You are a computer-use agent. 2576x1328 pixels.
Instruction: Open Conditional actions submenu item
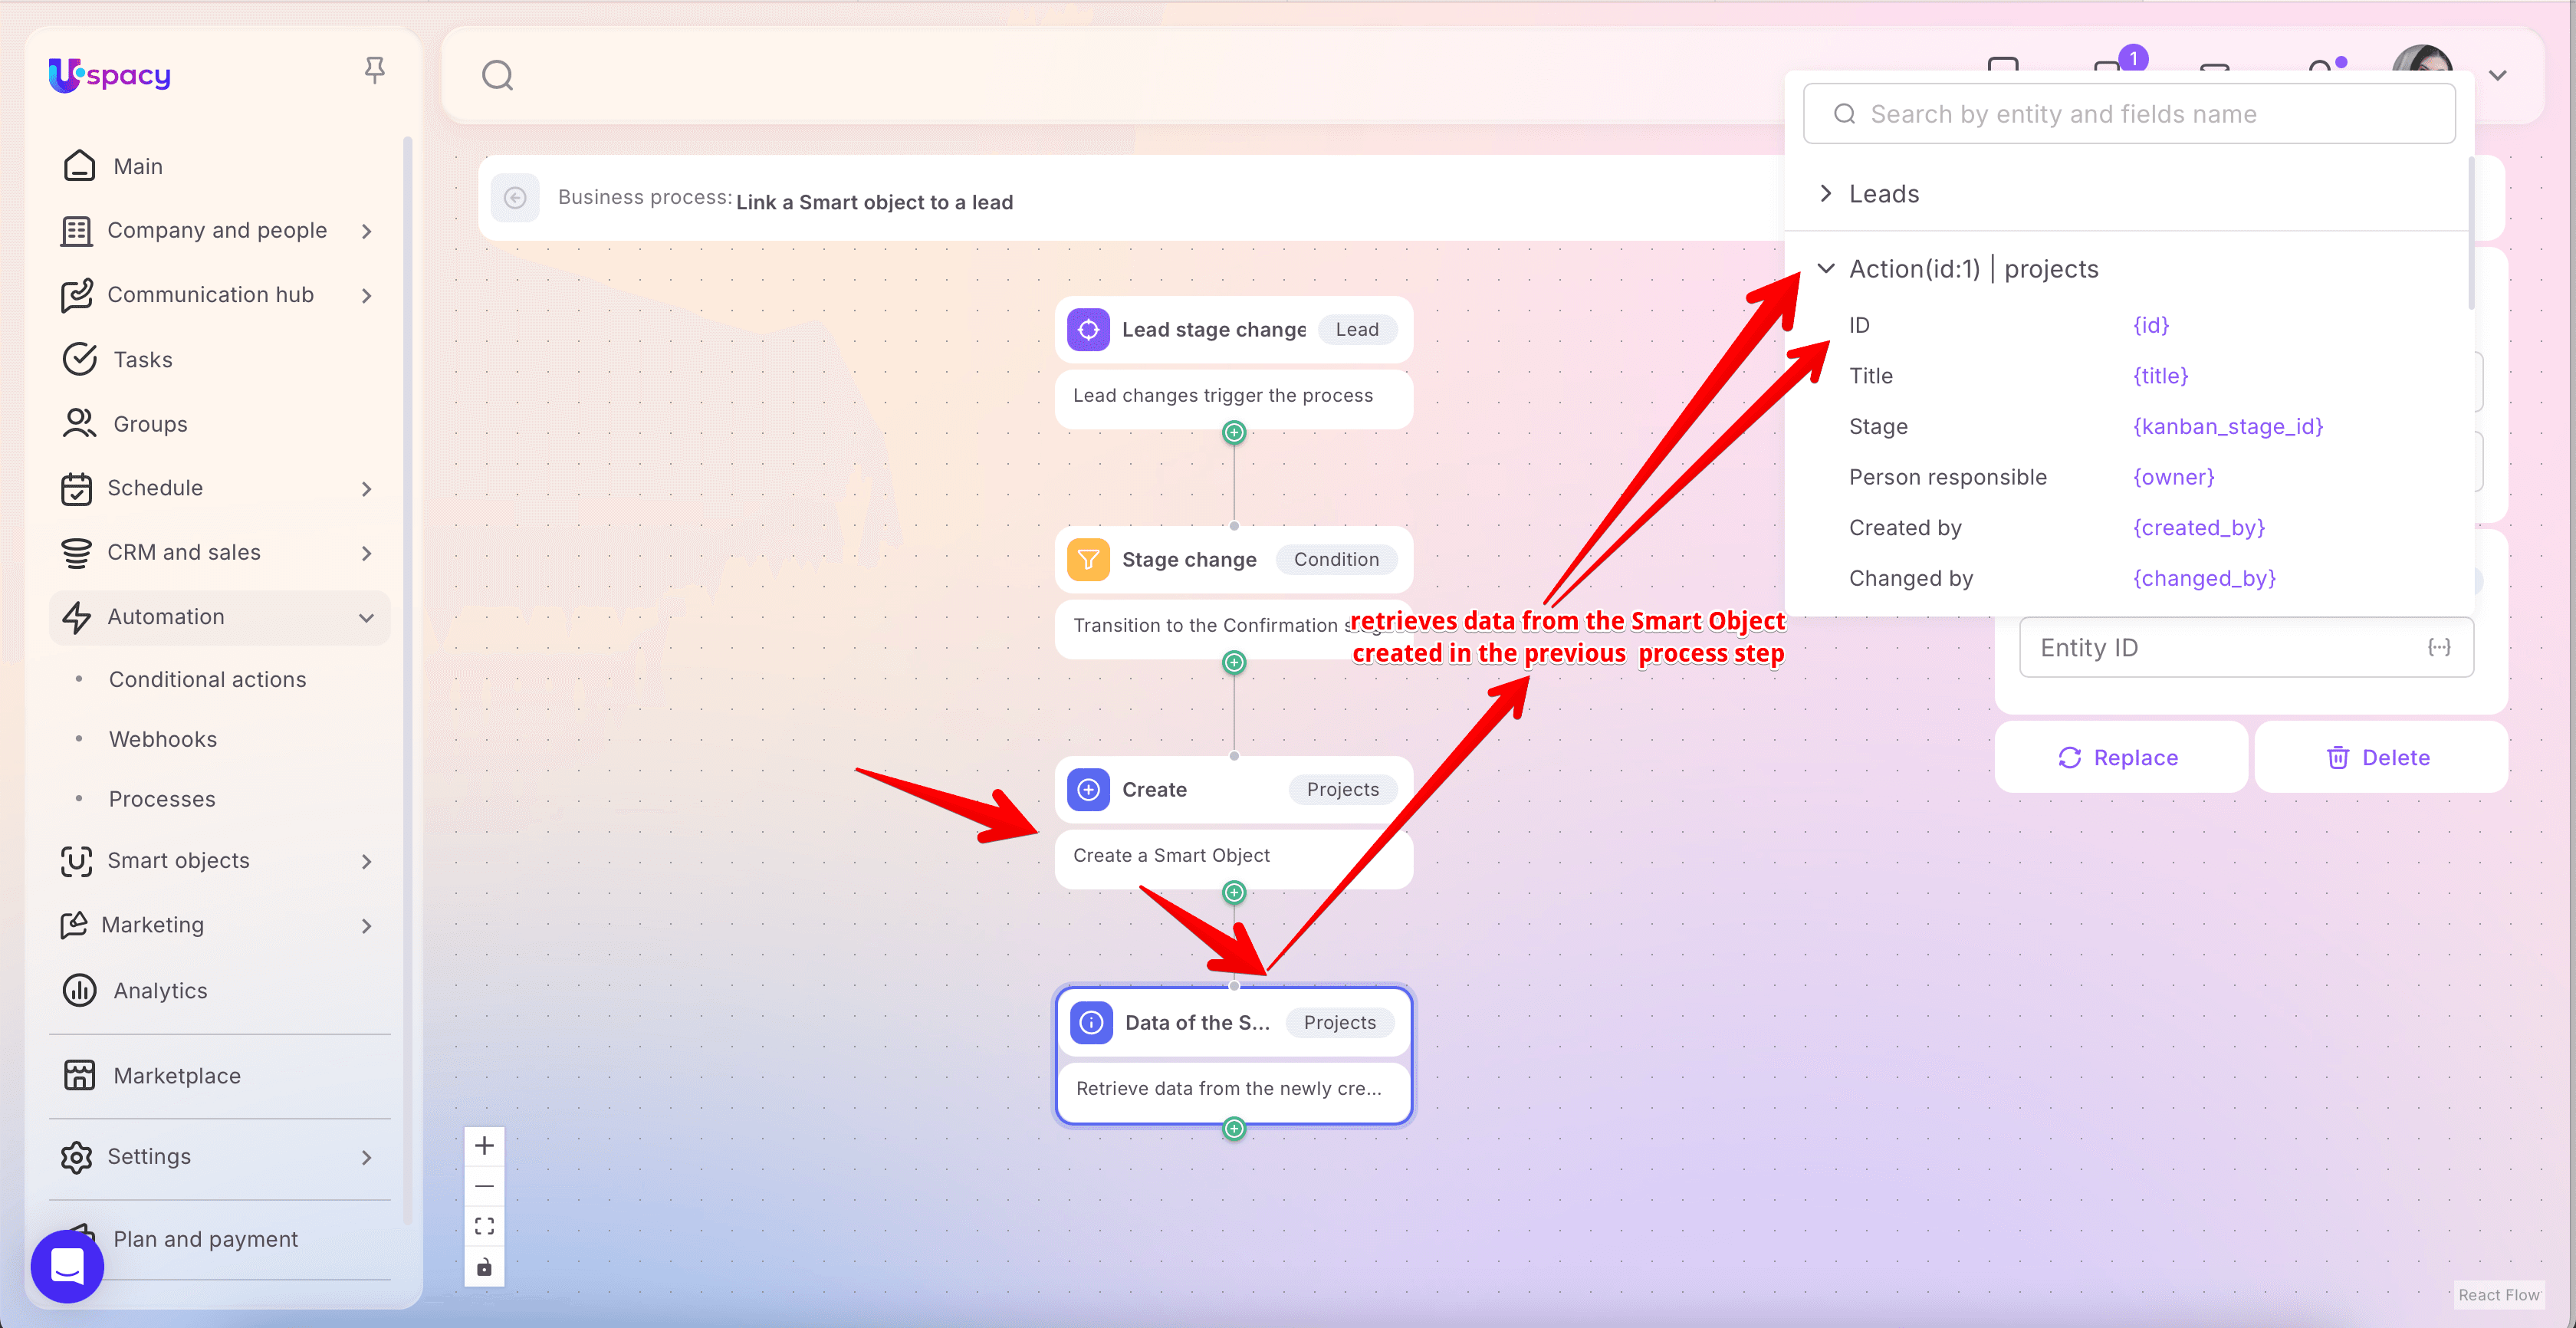[207, 680]
